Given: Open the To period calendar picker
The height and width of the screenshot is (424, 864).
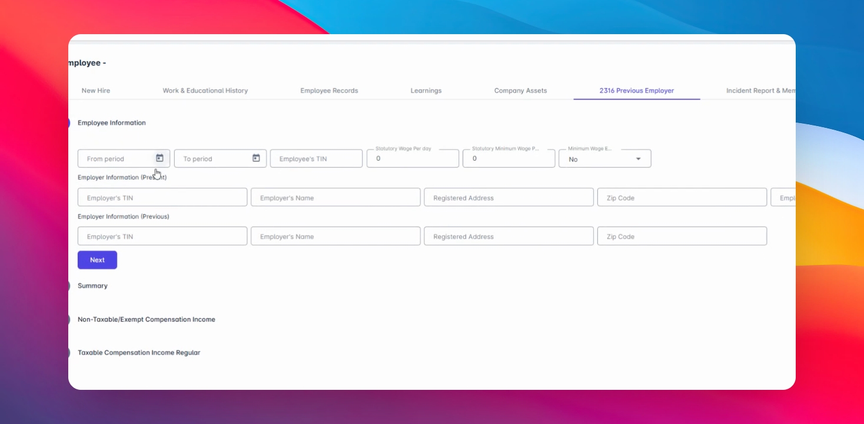Looking at the screenshot, I should click(256, 158).
